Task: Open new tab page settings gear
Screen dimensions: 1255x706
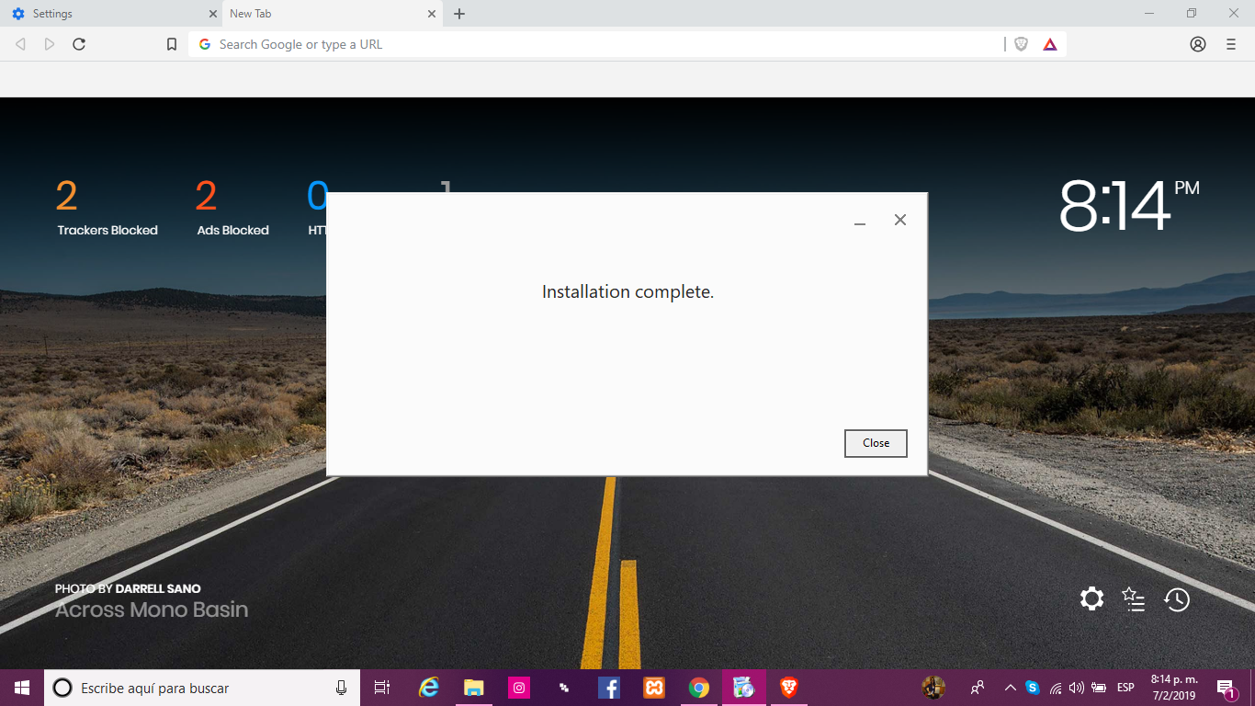Action: coord(1091,599)
